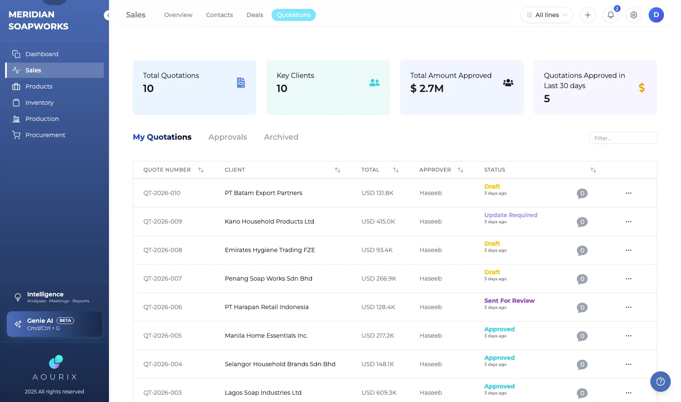Click the Meridian Soapworks logo title
The height and width of the screenshot is (402, 681).
pyautogui.click(x=38, y=20)
